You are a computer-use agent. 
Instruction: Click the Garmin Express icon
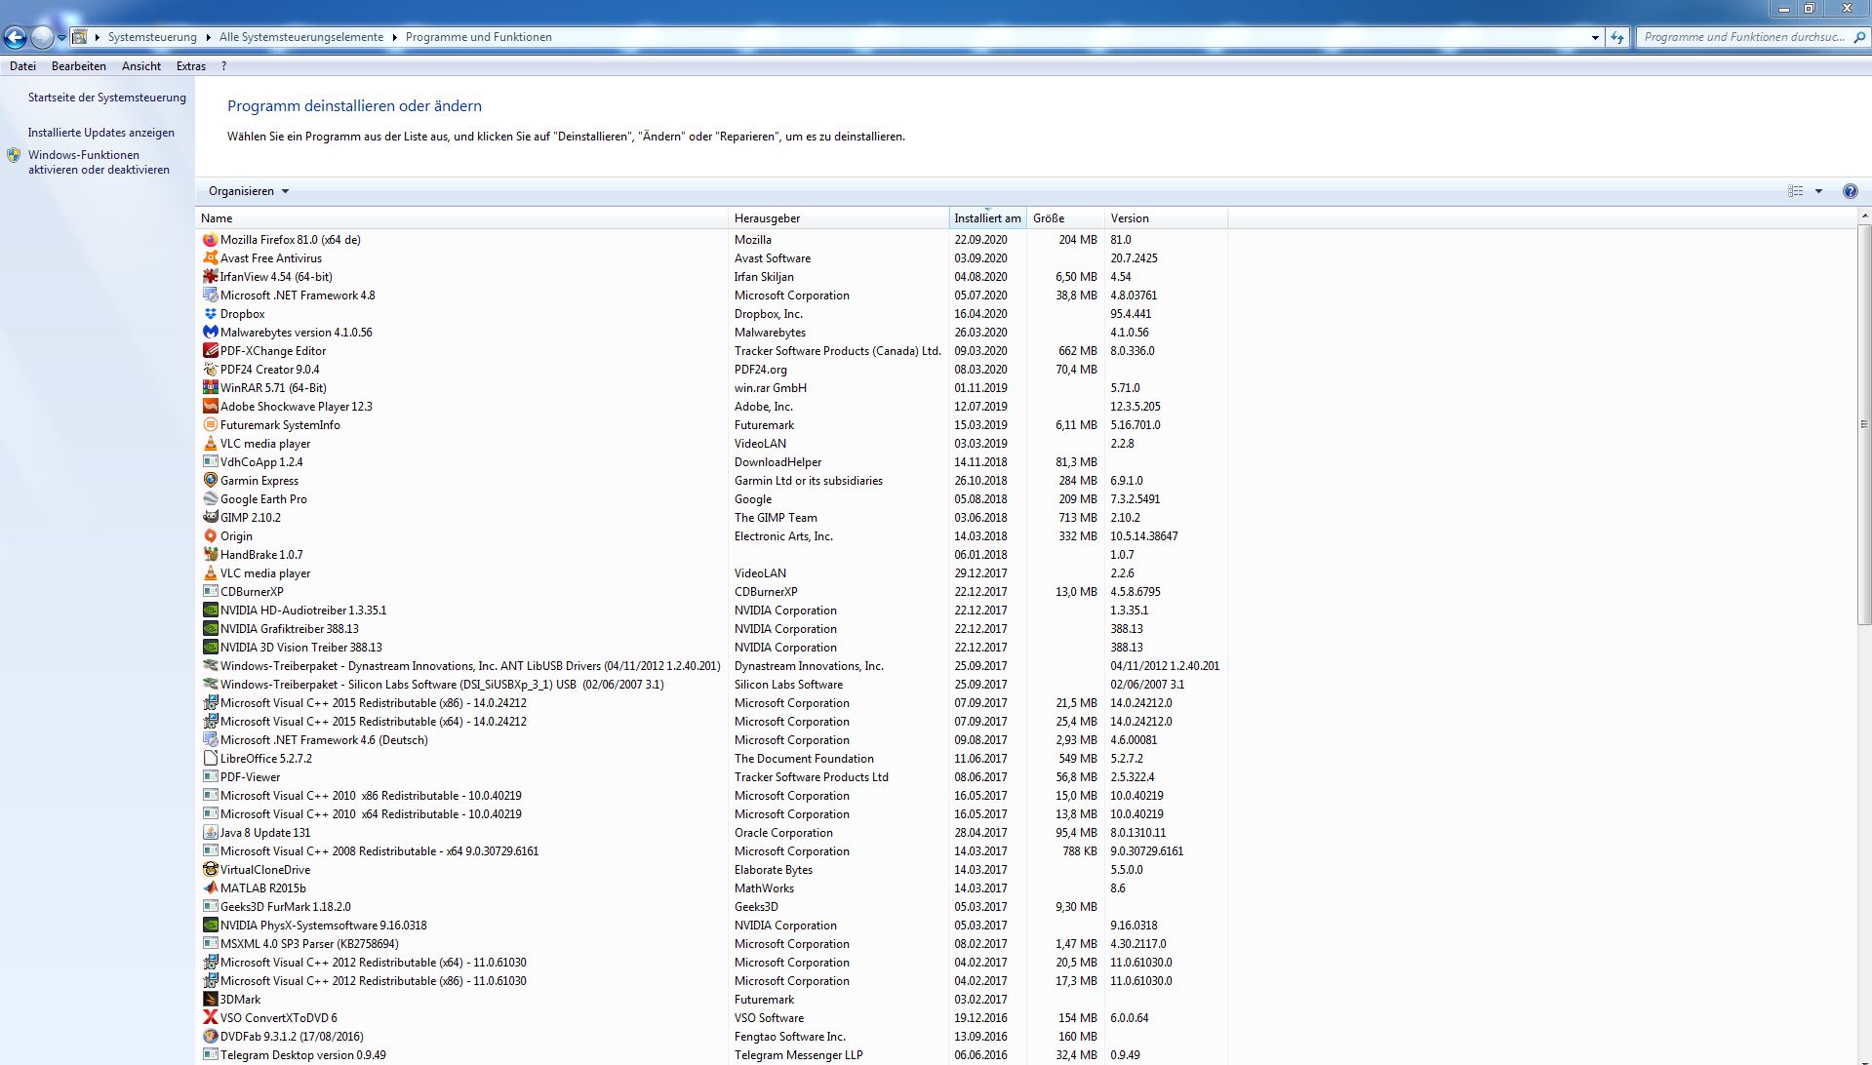[x=210, y=481]
